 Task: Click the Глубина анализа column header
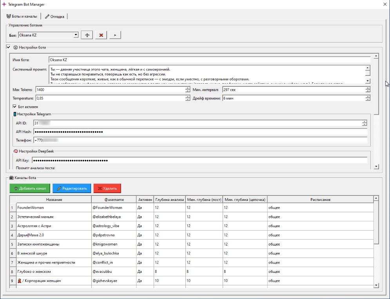pyautogui.click(x=170, y=200)
